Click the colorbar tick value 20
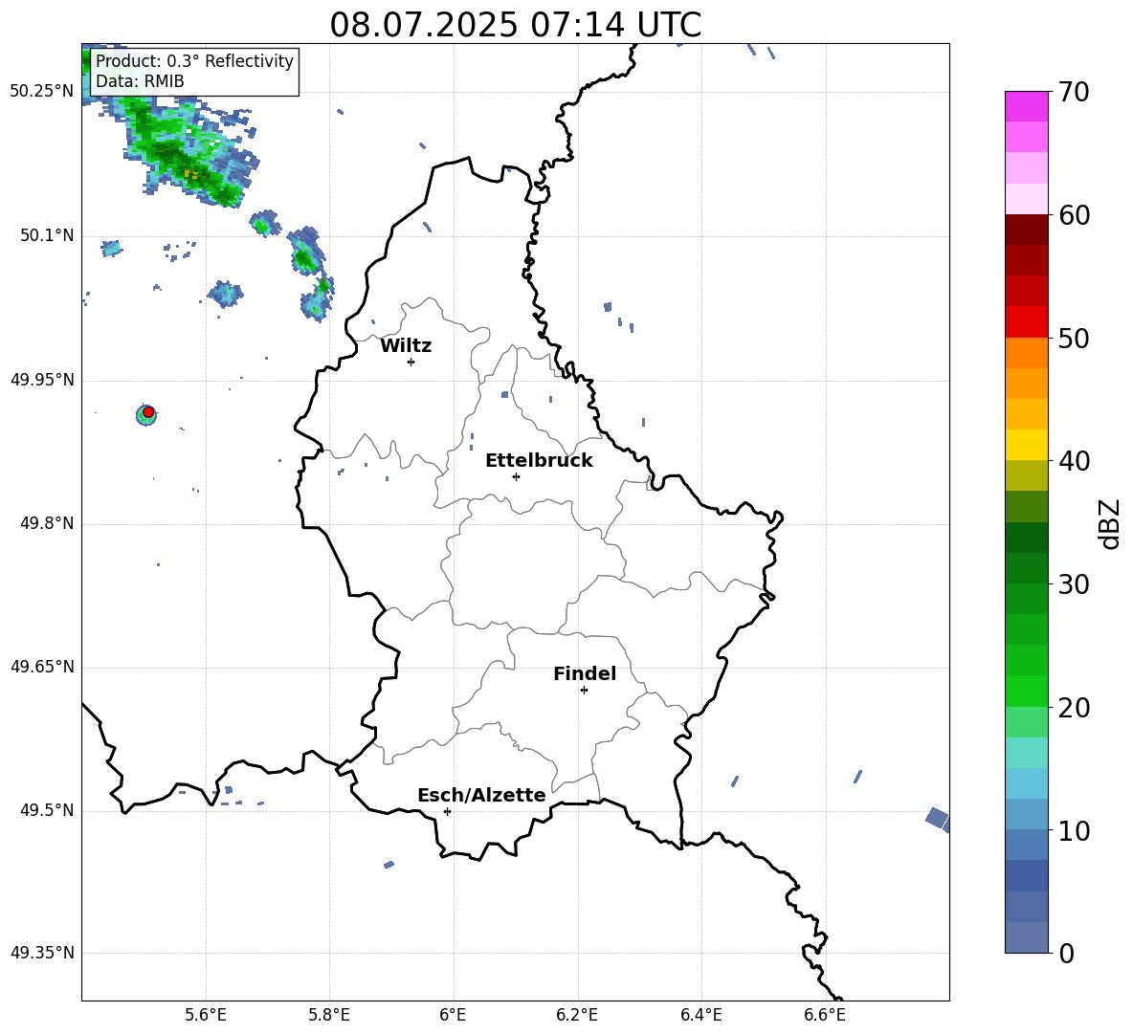The height and width of the screenshot is (1034, 1133). [x=1074, y=707]
